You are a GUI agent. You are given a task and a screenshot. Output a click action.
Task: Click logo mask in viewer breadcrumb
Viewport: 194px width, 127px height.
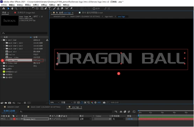pyautogui.click(x=109, y=16)
